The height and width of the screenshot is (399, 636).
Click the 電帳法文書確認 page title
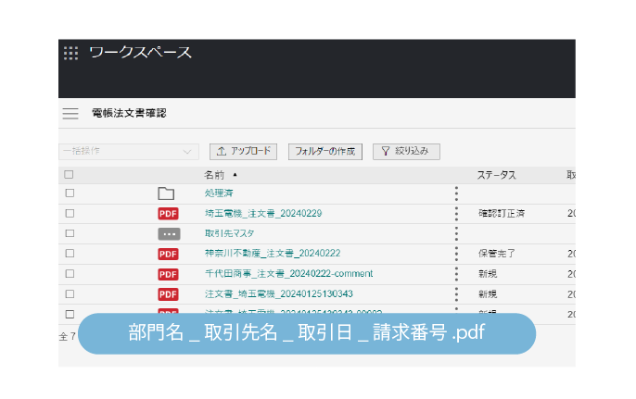(x=130, y=114)
